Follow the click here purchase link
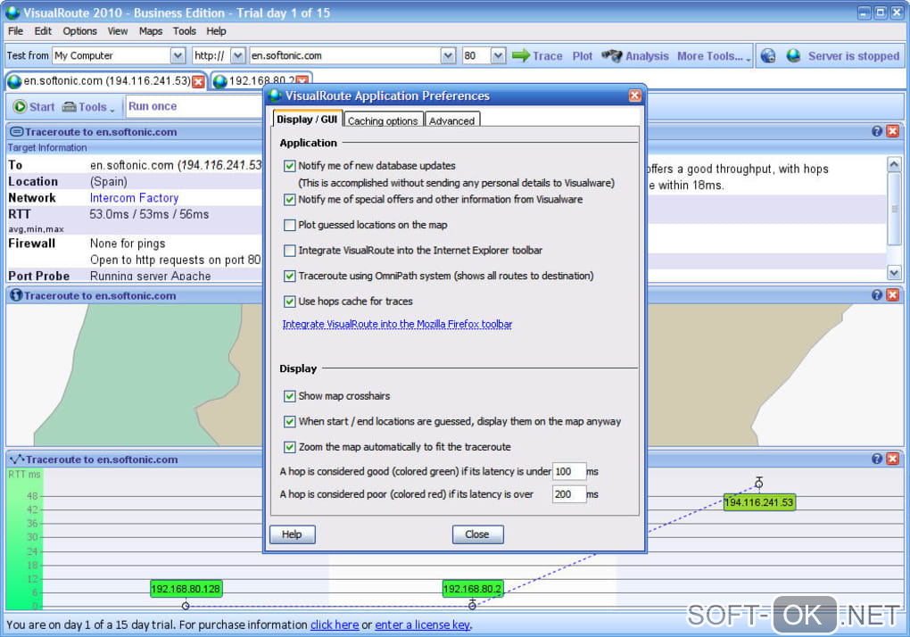The image size is (910, 637). (x=335, y=625)
